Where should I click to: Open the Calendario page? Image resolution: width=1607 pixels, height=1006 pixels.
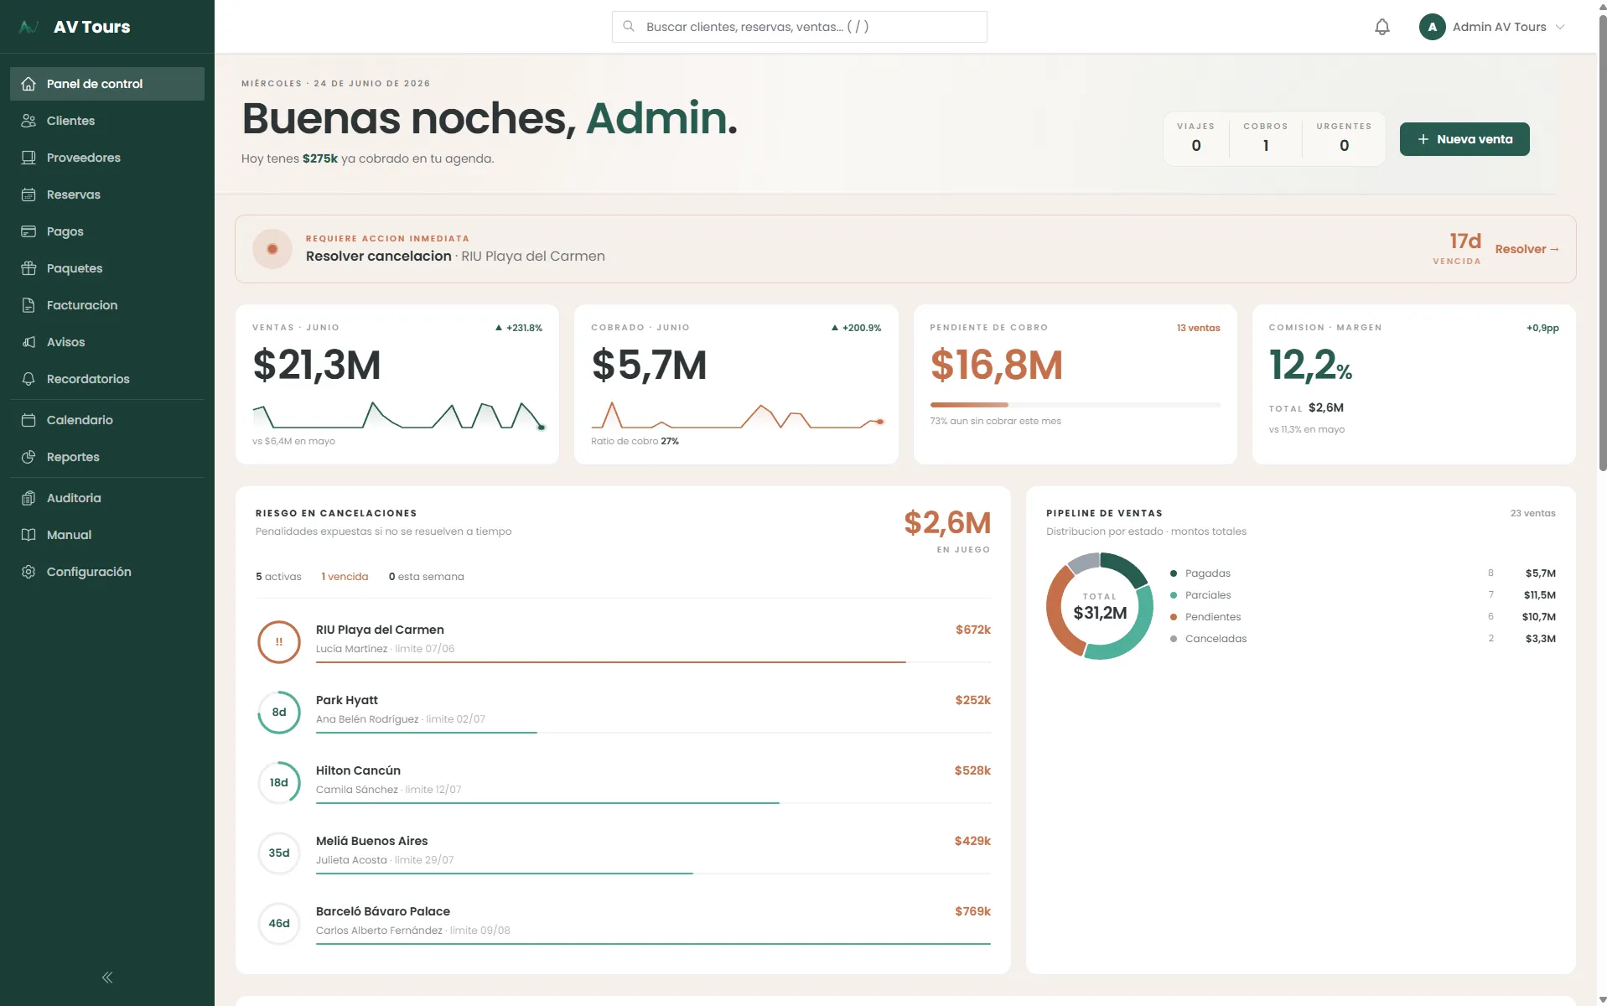[107, 420]
